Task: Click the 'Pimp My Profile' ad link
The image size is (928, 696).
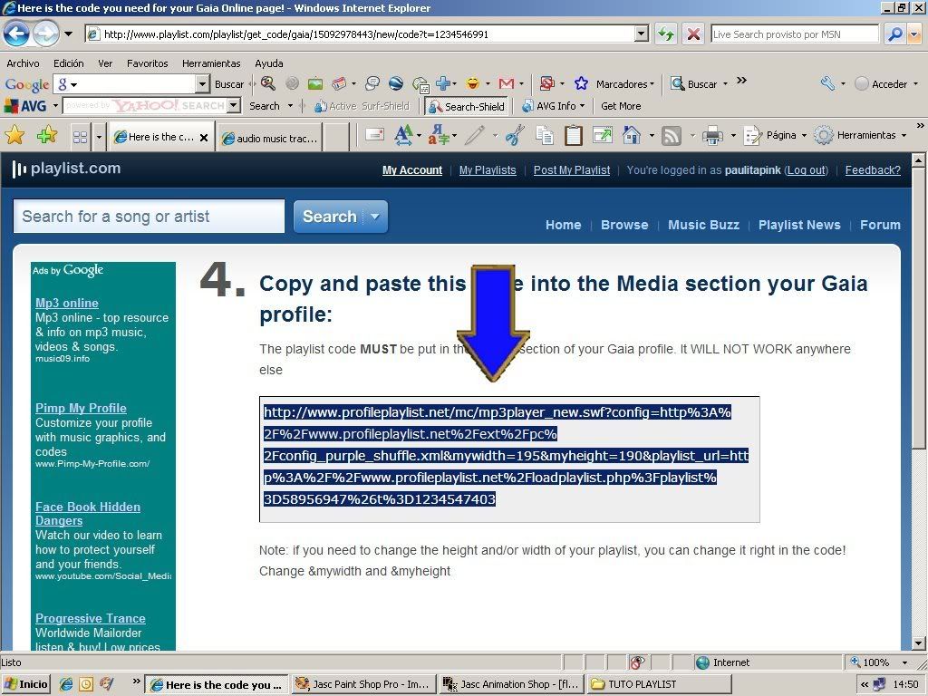Action: click(81, 408)
